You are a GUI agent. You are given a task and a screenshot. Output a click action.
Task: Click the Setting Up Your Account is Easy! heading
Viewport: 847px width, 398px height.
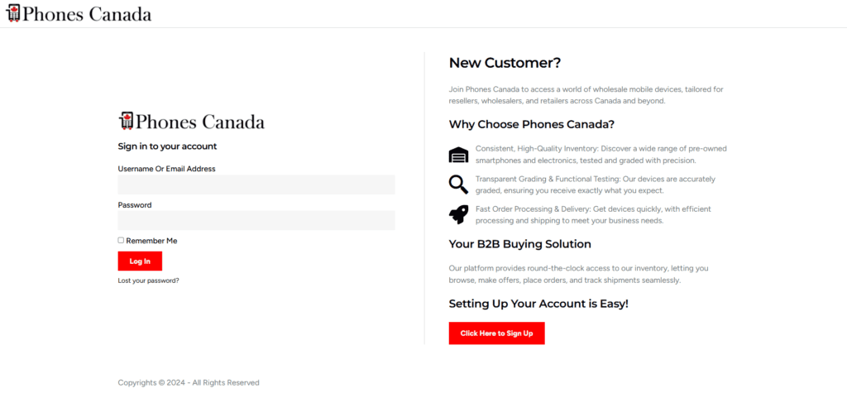point(538,304)
